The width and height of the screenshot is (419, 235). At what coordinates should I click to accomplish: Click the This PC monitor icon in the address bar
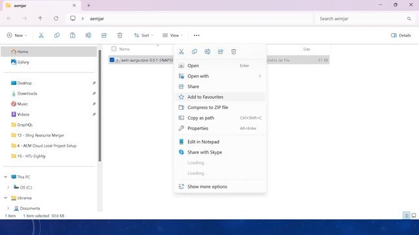tap(73, 18)
